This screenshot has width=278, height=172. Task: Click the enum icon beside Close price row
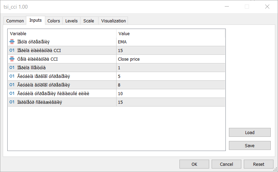point(12,59)
